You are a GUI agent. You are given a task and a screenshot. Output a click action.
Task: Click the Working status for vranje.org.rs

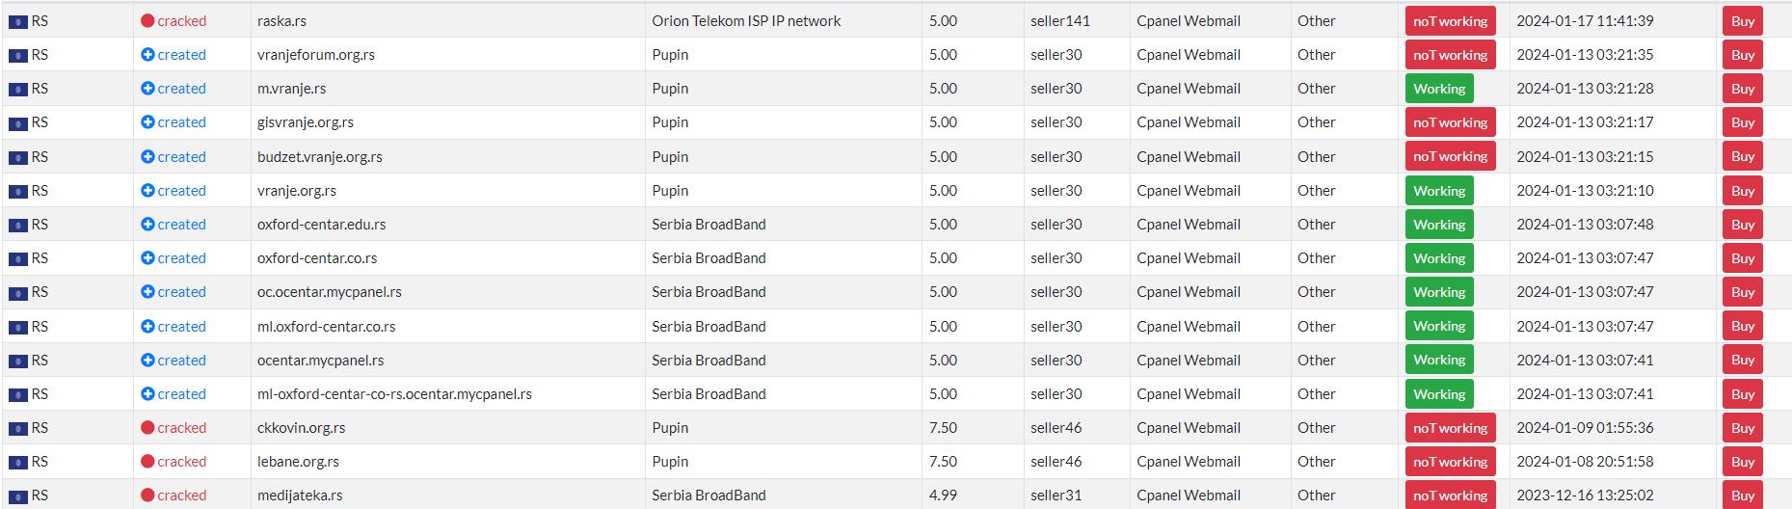(1439, 191)
